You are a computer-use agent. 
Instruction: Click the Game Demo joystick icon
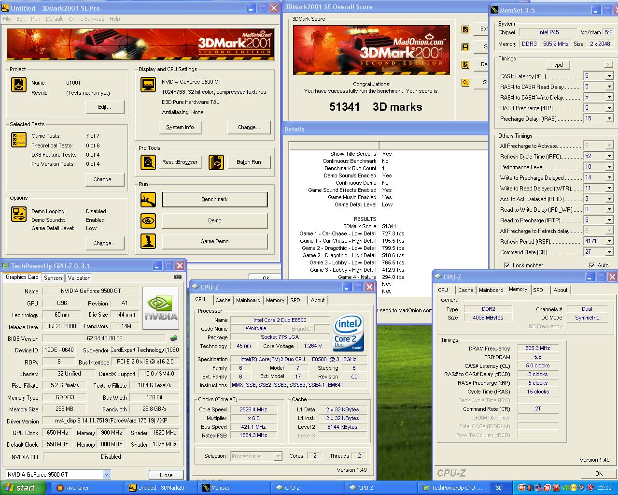(x=148, y=241)
